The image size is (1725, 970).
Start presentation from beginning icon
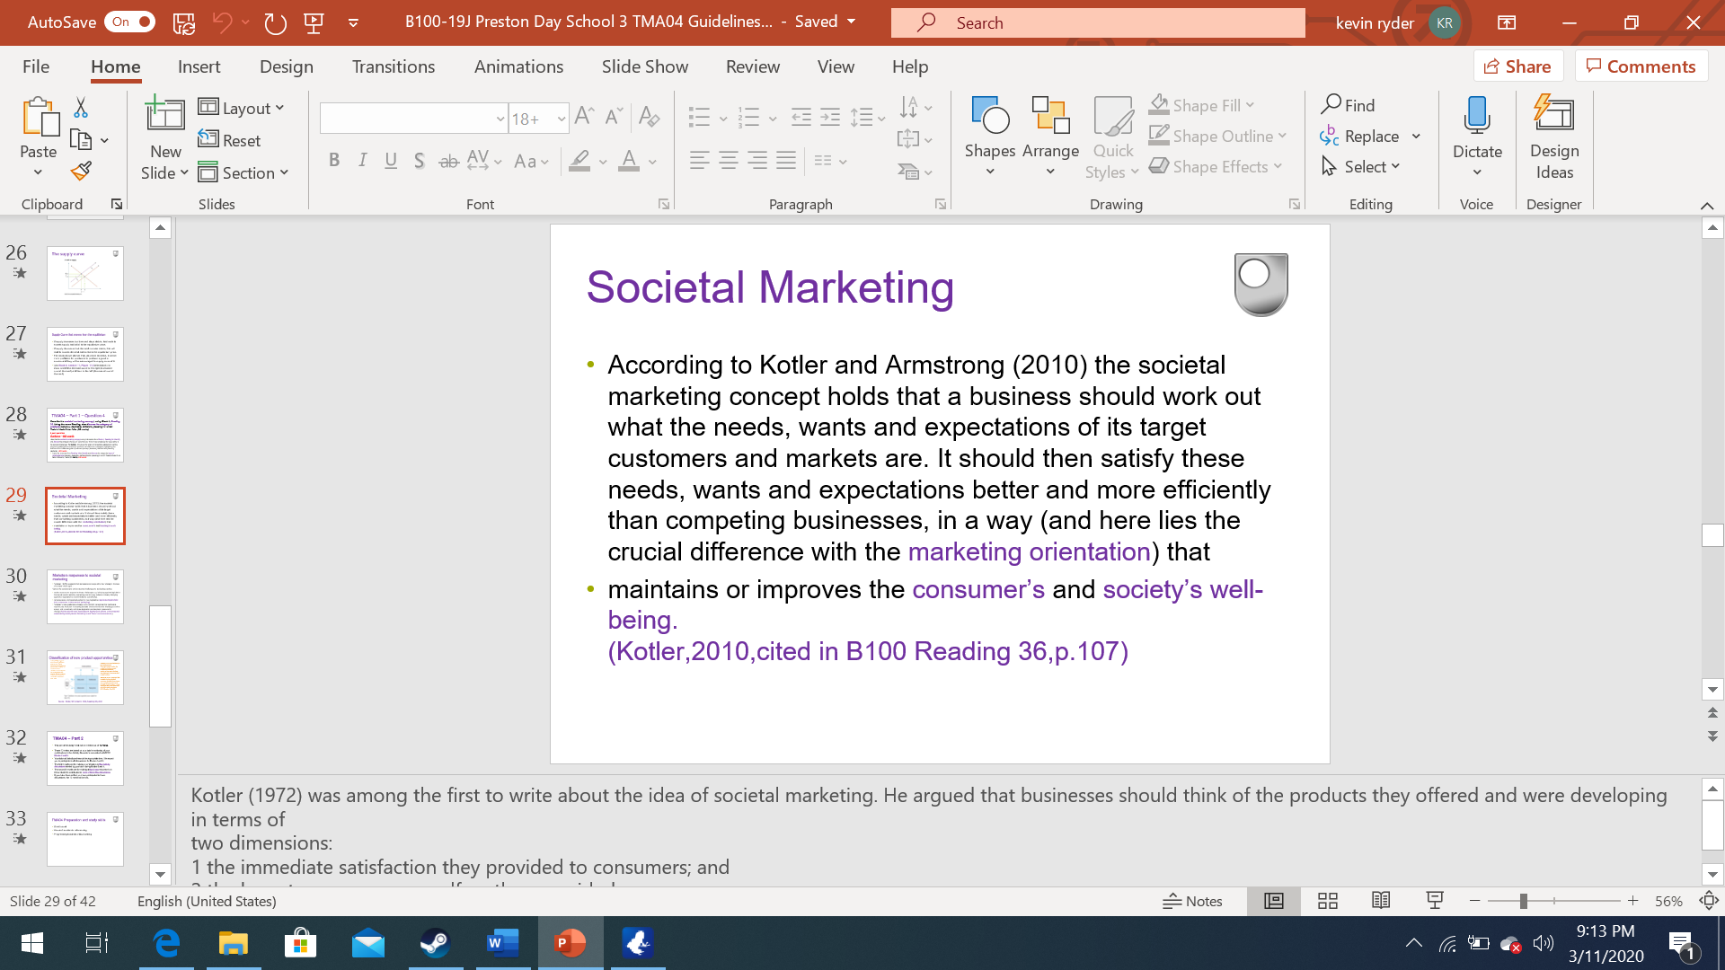[x=314, y=23]
